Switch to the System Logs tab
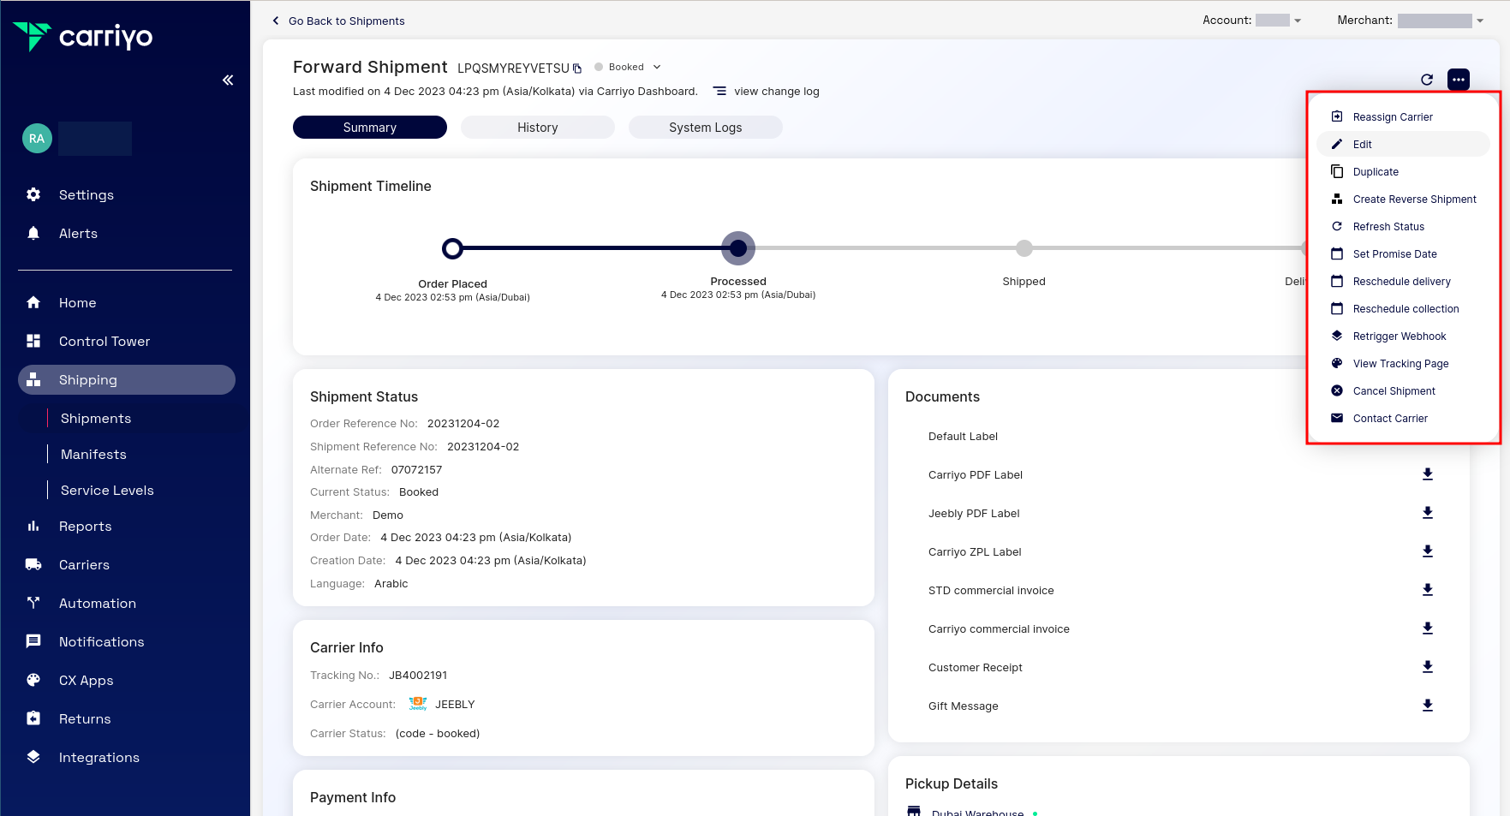The height and width of the screenshot is (816, 1510). pyautogui.click(x=706, y=127)
